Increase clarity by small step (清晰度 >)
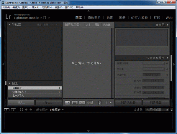Screen dimensions: 177x134 tap(156, 88)
